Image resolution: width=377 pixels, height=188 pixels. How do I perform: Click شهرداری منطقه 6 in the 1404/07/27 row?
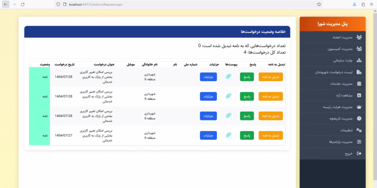tap(150, 135)
